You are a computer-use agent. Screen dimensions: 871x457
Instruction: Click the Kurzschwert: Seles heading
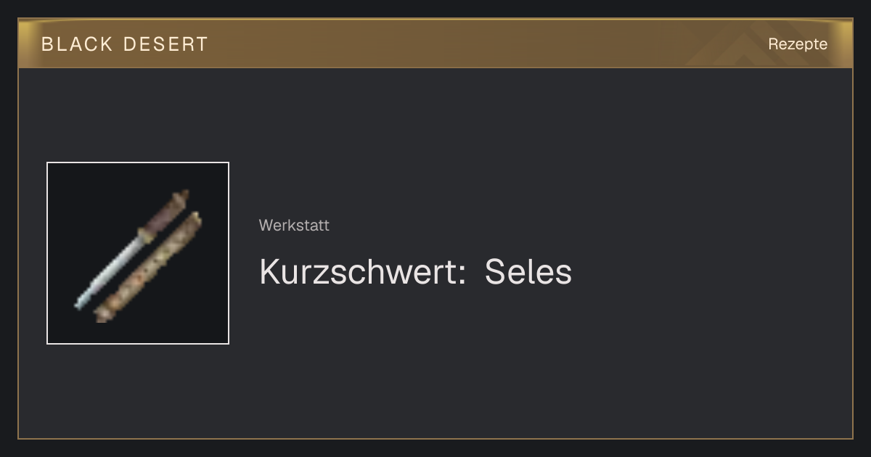415,273
